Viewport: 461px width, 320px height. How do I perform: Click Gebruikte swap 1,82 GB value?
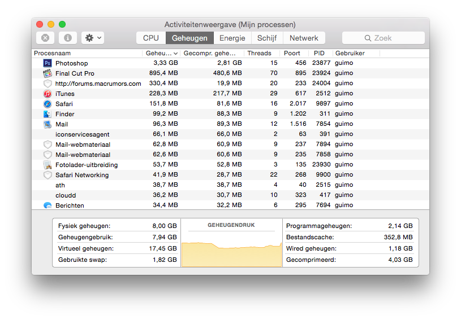165,260
